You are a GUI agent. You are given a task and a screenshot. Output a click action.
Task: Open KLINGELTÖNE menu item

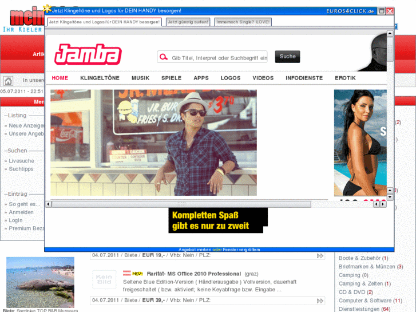pyautogui.click(x=100, y=78)
